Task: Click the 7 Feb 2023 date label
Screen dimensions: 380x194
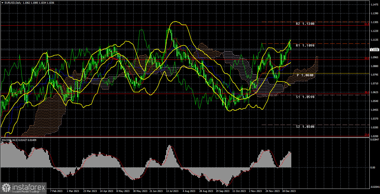Action: 56,191
